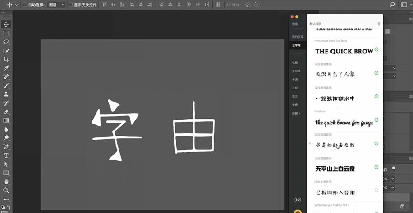Toggle the checkmark beside 一道残阳铺水中 font
Image resolution: width=413 pixels, height=213 pixels.
376,96
